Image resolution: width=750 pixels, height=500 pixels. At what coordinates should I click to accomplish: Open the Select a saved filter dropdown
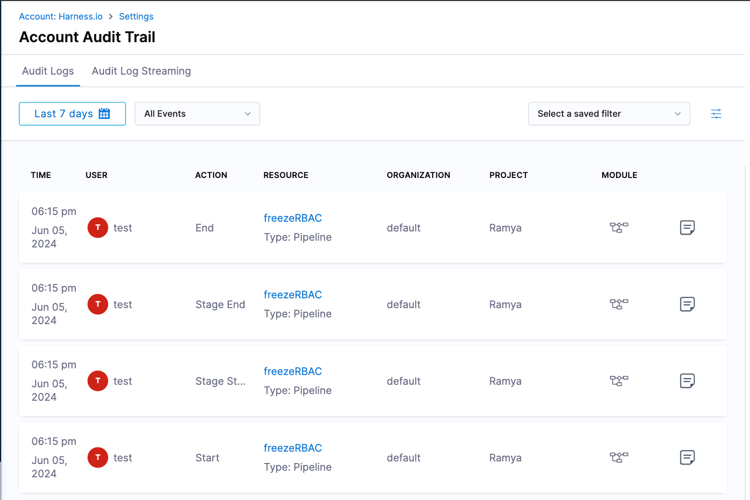click(608, 114)
